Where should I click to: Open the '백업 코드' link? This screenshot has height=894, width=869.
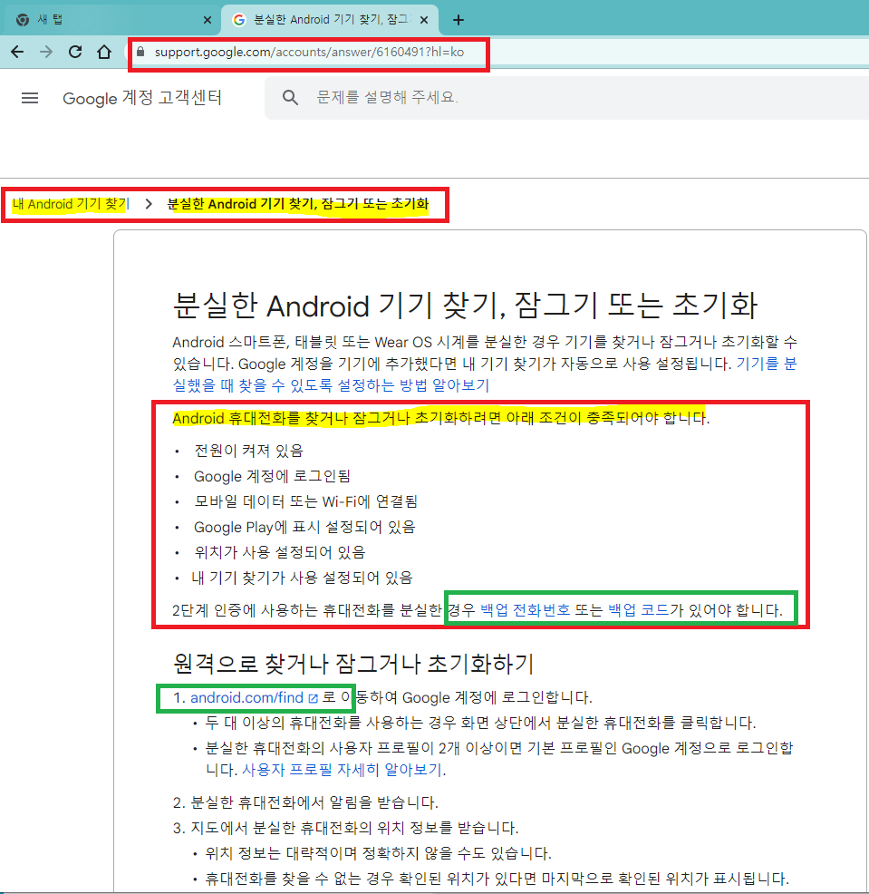(x=638, y=610)
